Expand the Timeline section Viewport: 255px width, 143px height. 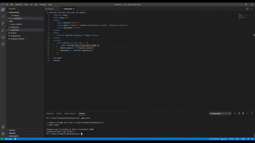[x=12, y=133]
